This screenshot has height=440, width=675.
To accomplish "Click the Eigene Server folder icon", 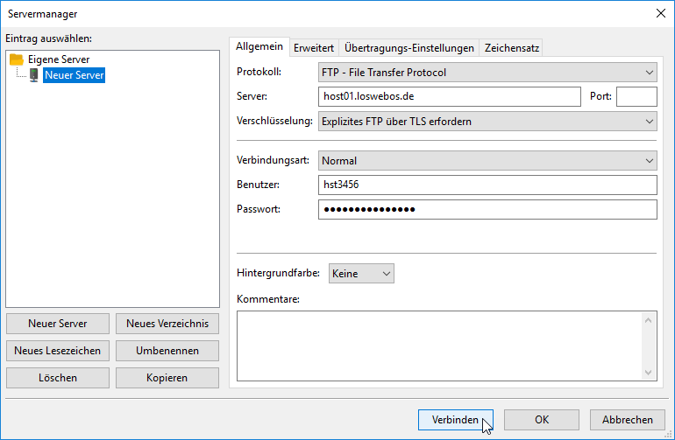I will click(17, 59).
